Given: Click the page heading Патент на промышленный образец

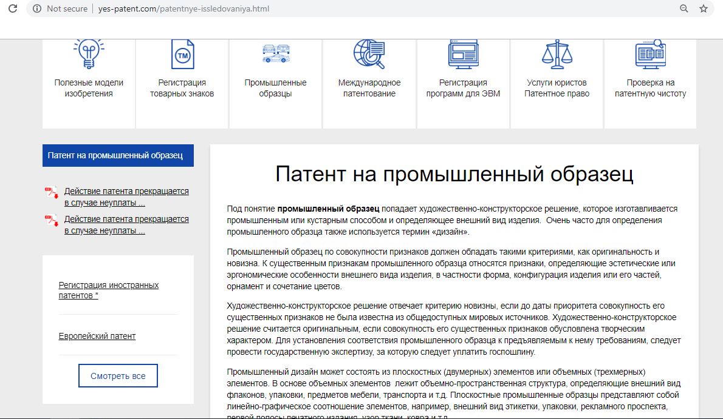Looking at the screenshot, I should (x=454, y=175).
